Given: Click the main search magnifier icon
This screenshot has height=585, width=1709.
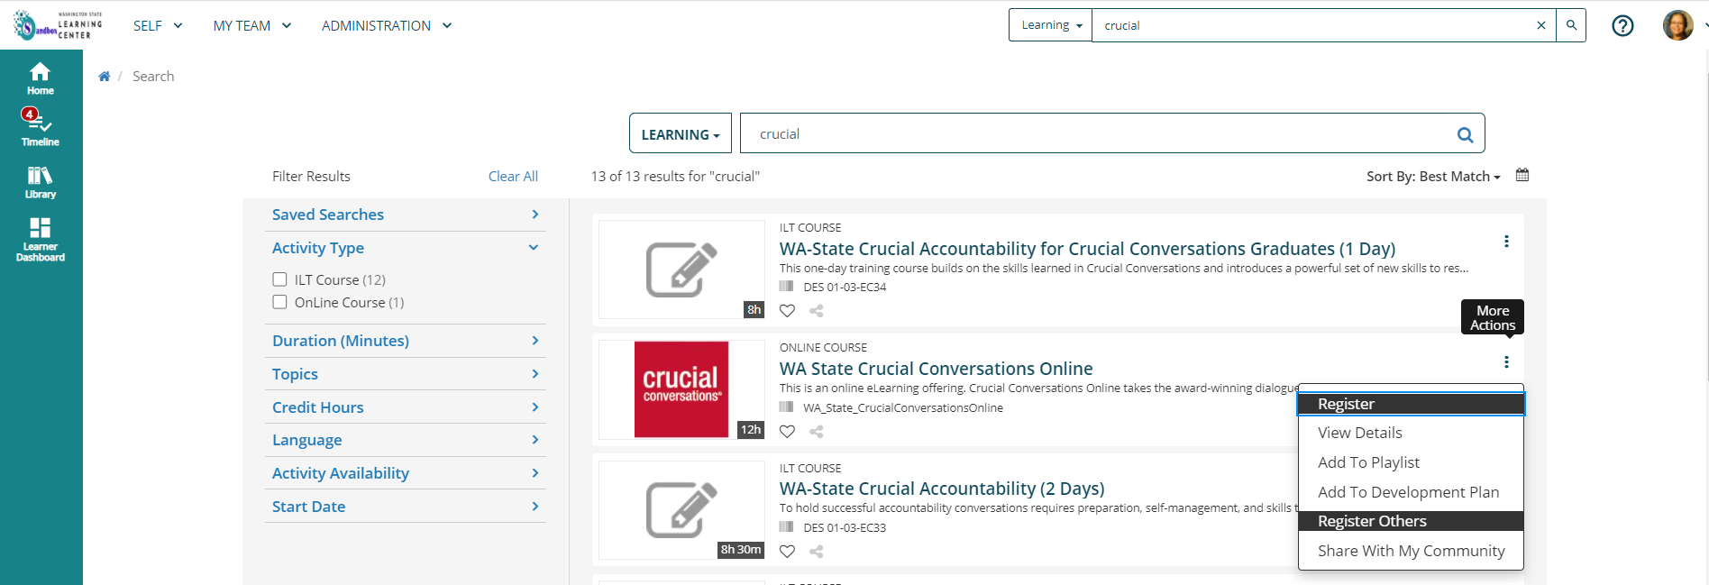Looking at the screenshot, I should click(1466, 134).
